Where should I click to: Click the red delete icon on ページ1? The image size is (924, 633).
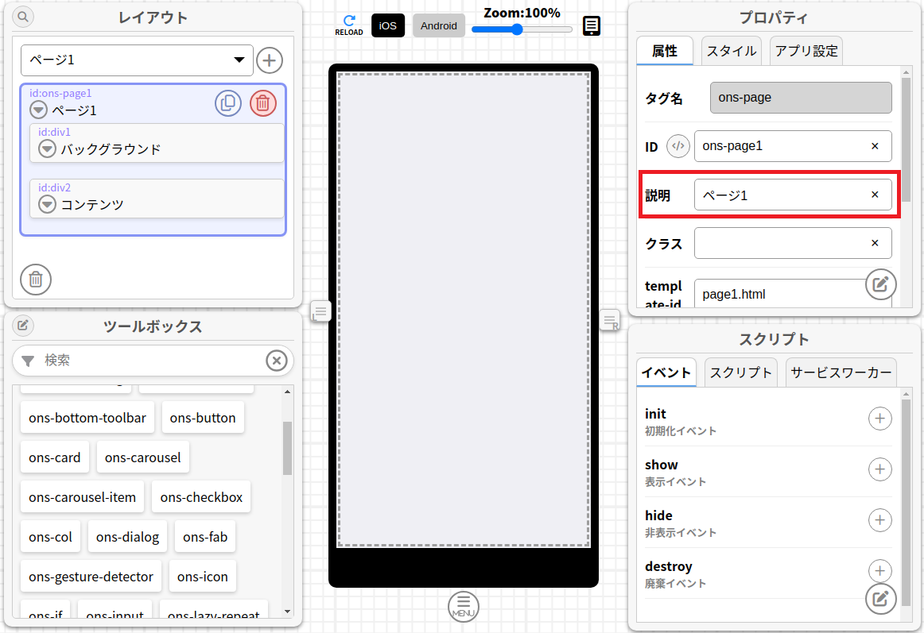tap(263, 103)
